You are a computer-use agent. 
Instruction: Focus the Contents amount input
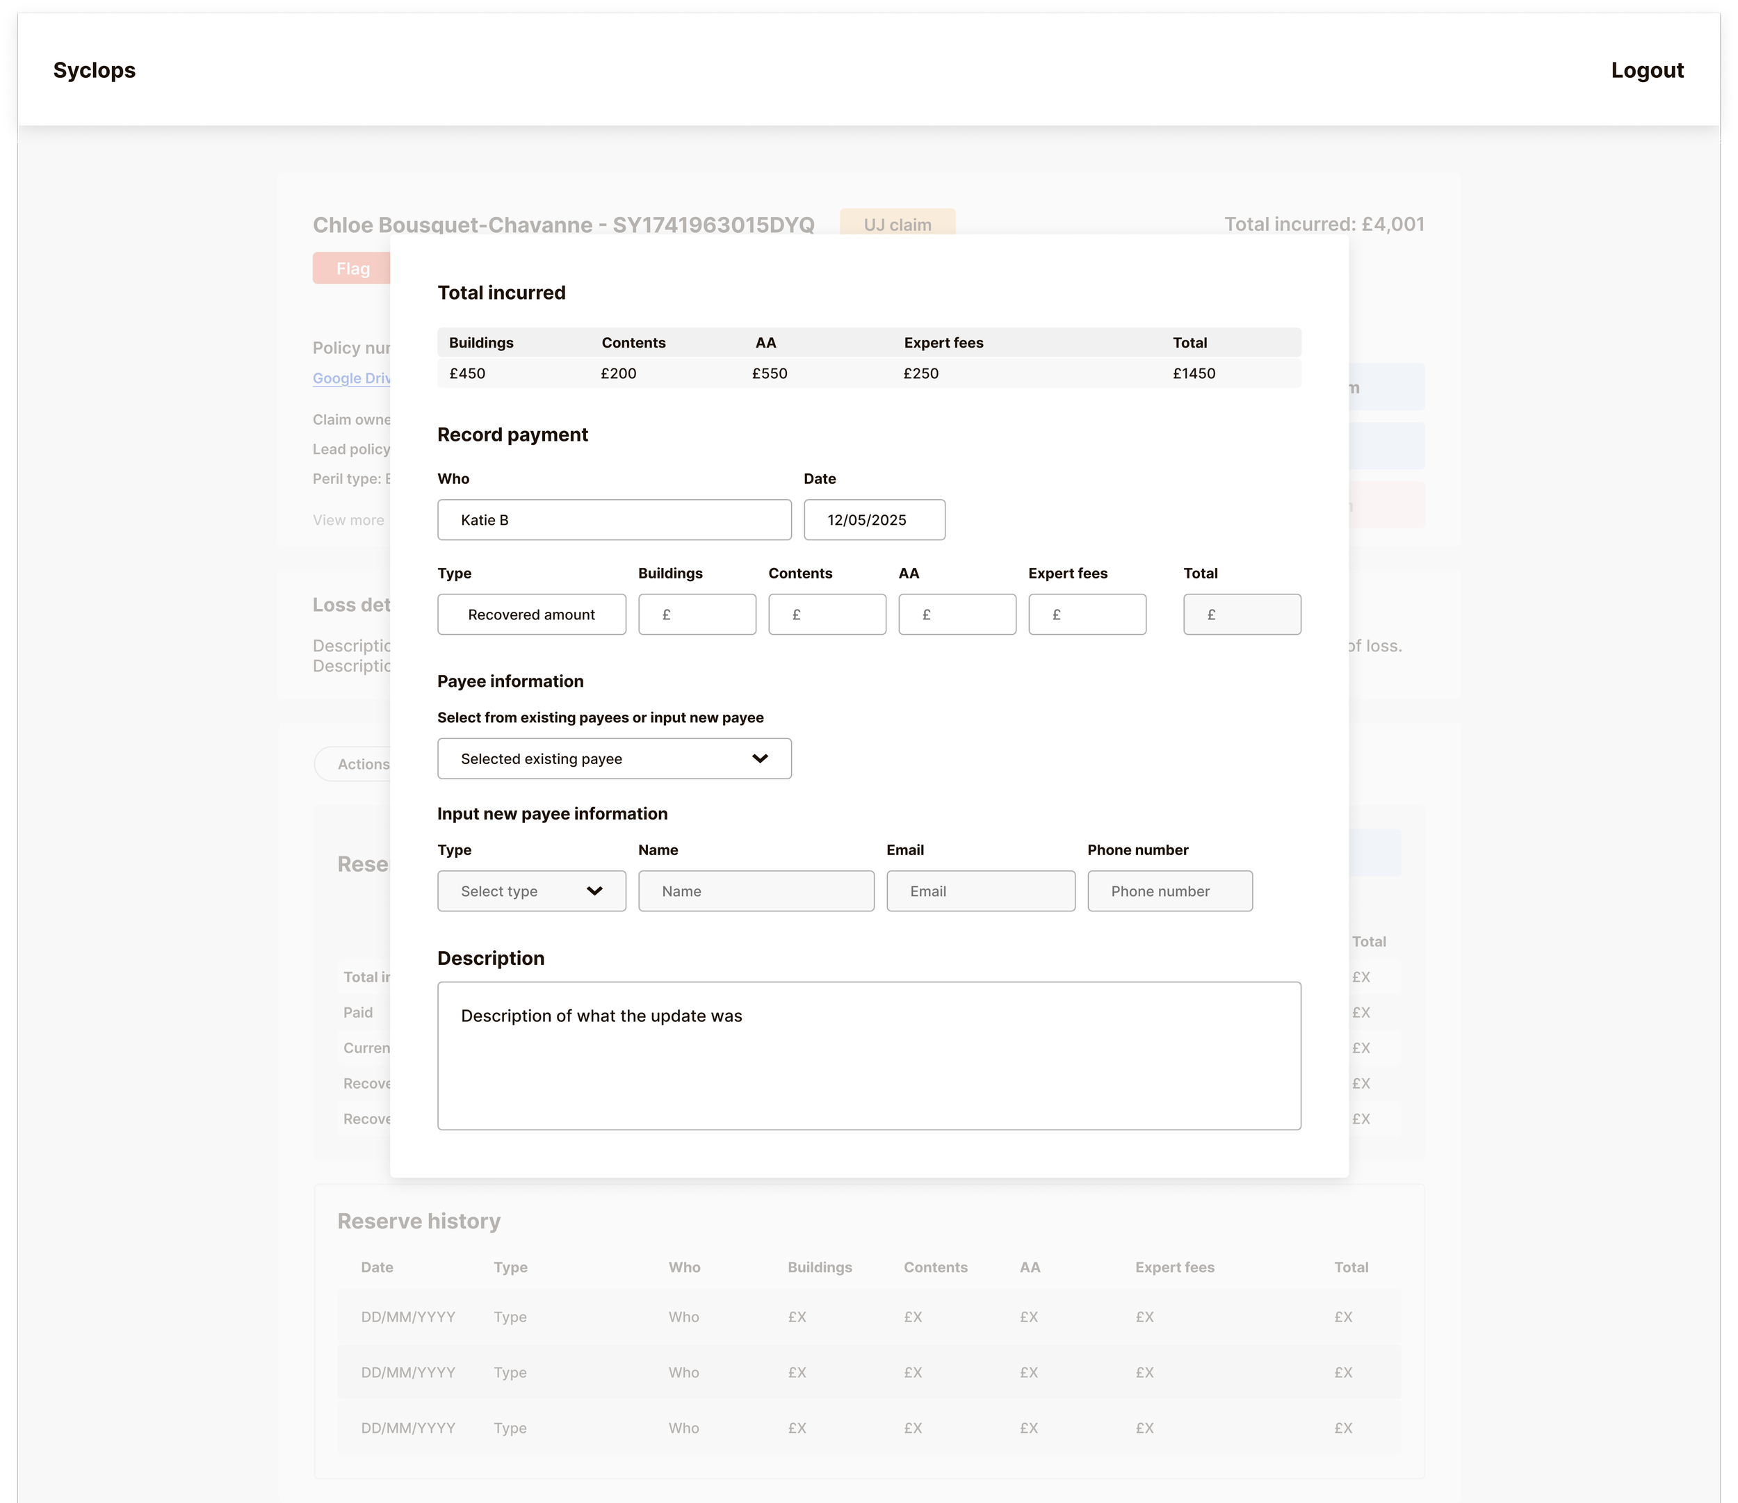coord(826,614)
